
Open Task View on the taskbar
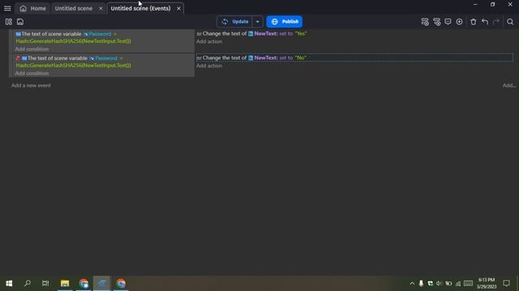coord(45,284)
